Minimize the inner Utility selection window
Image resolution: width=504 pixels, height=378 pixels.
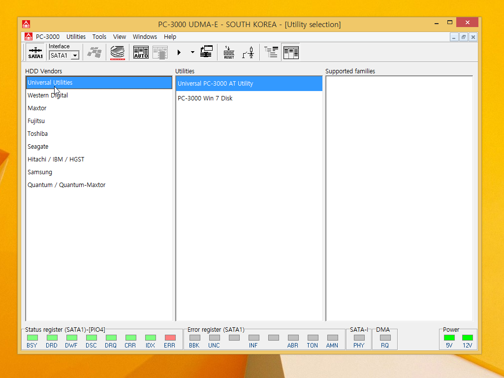click(x=454, y=37)
